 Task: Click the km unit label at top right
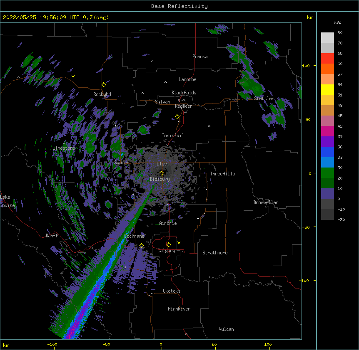coord(310,17)
